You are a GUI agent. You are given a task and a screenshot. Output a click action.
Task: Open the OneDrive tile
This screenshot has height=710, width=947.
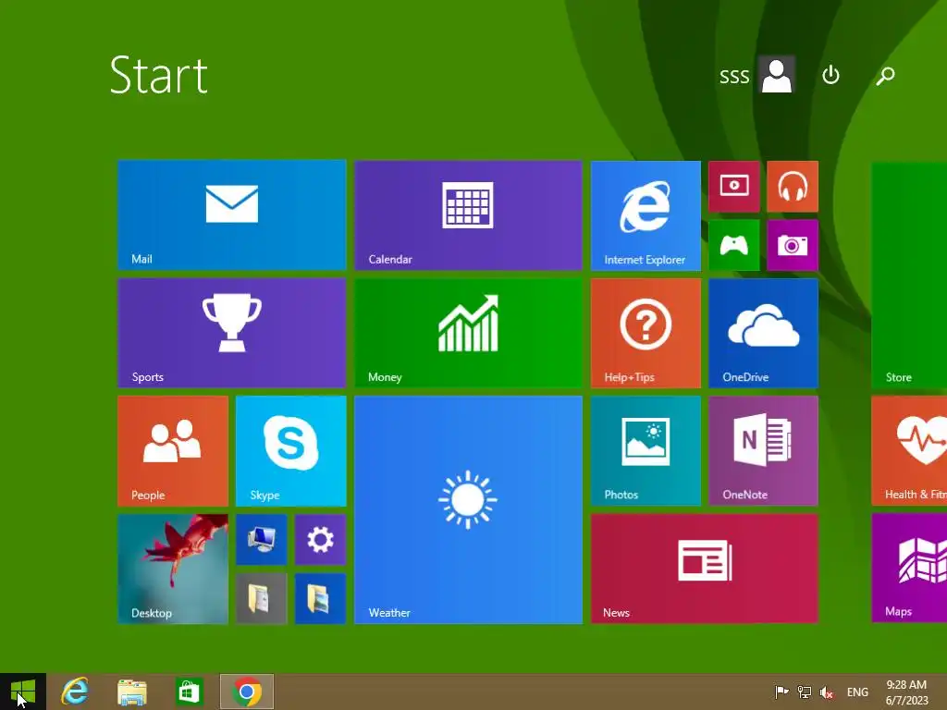point(763,333)
